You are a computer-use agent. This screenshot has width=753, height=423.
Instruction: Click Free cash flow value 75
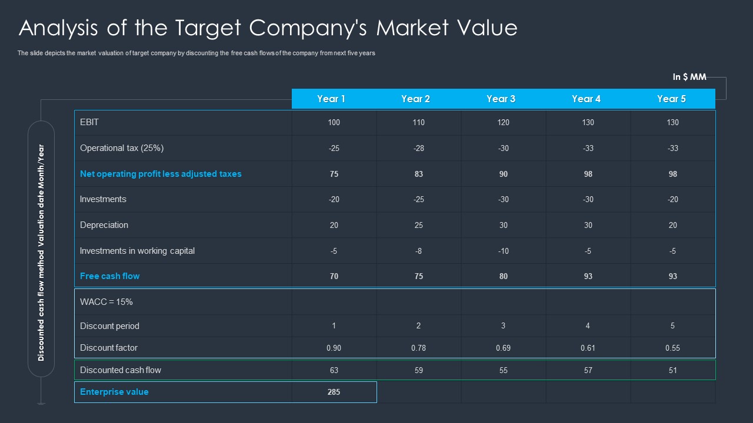coord(419,276)
